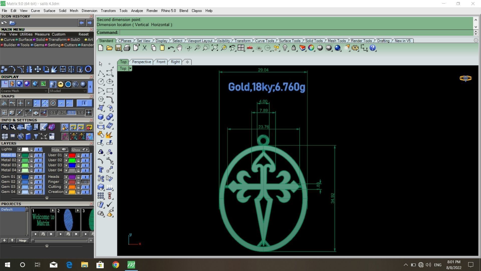Undo with the curved arrow toolbar icon
Viewport: 481px width, 271px height.
171,48
